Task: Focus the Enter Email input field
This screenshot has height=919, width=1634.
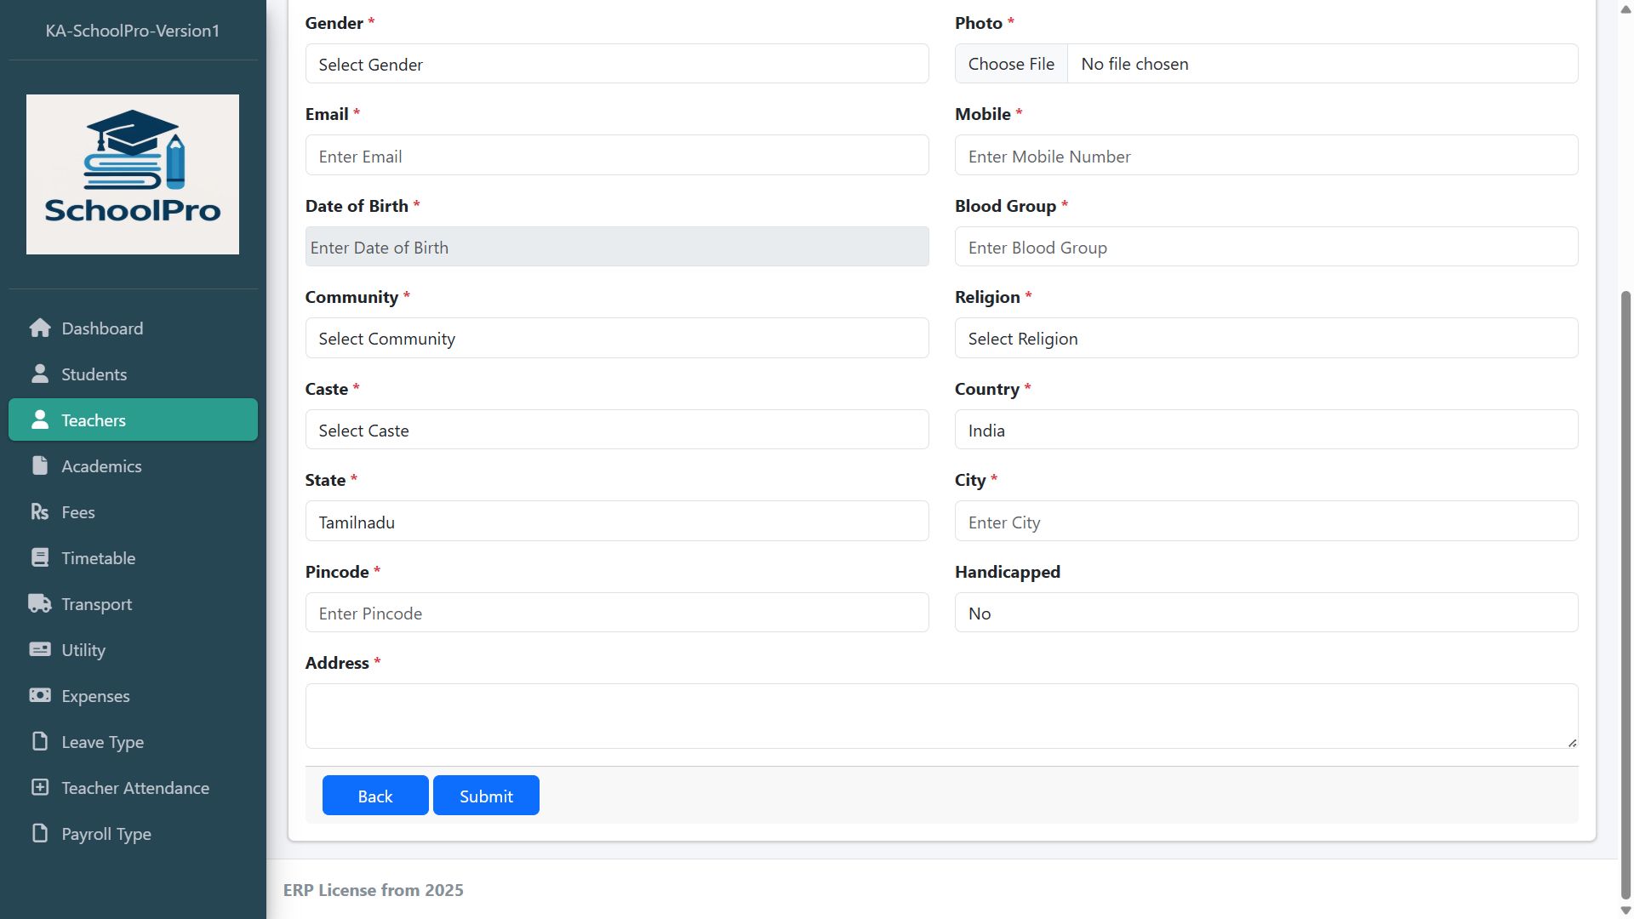Action: pos(616,157)
